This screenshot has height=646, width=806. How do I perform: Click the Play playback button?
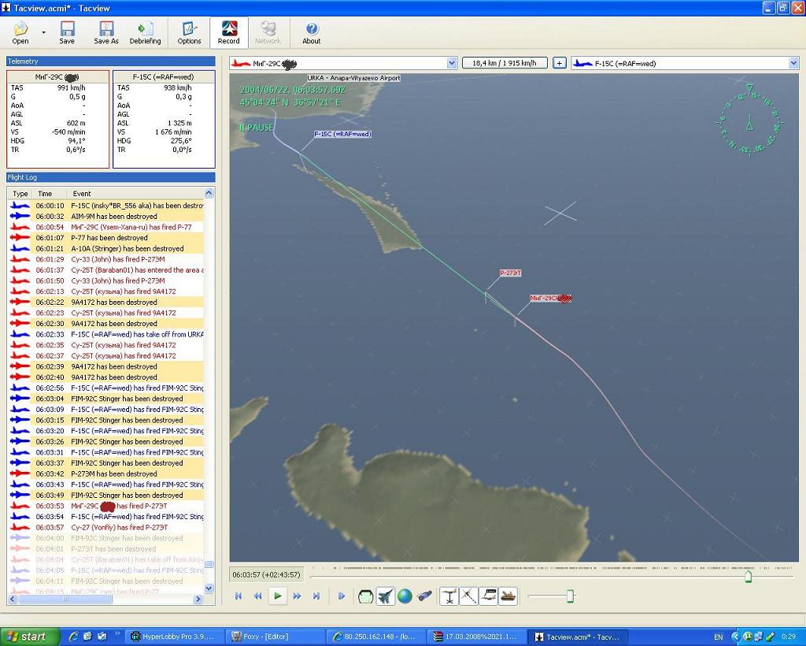point(278,596)
